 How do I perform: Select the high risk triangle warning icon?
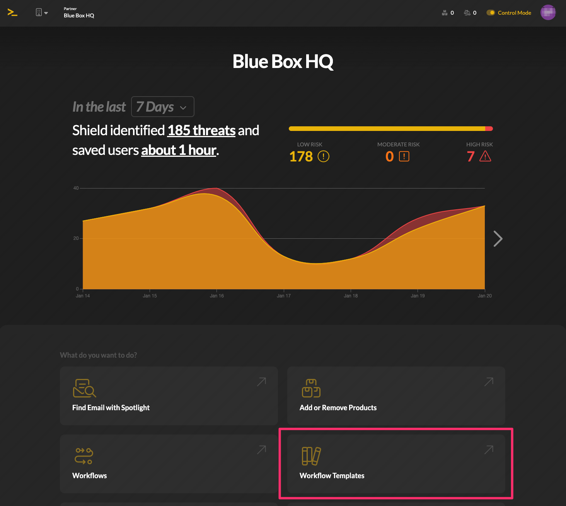pyautogui.click(x=485, y=156)
